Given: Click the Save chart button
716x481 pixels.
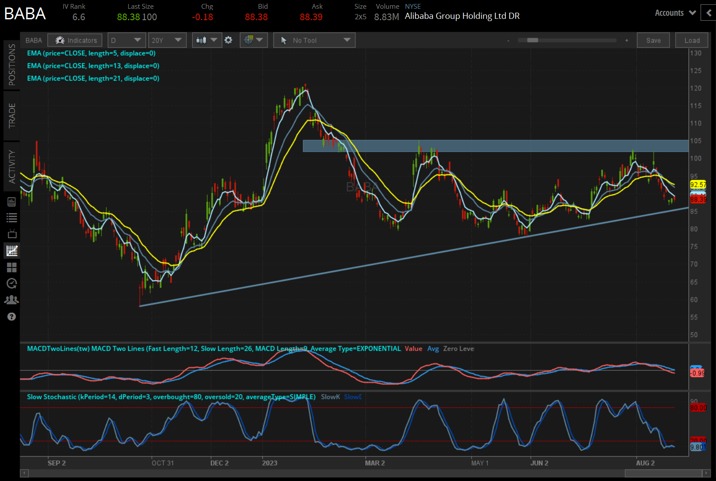Looking at the screenshot, I should [x=653, y=40].
